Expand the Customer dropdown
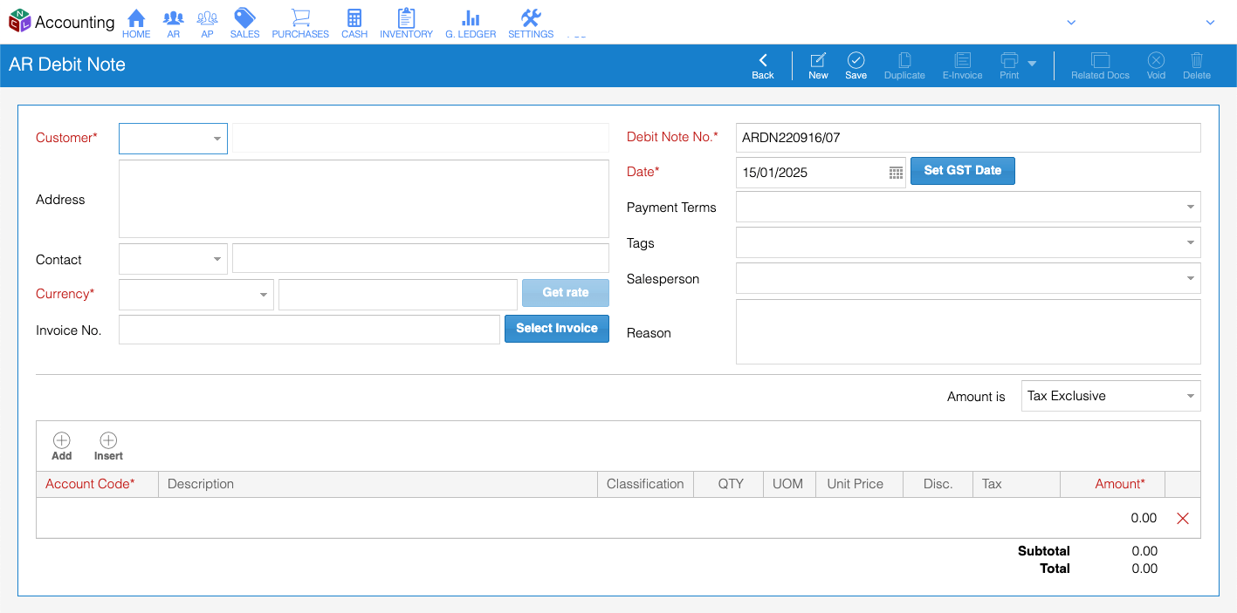Image resolution: width=1237 pixels, height=613 pixels. [216, 139]
